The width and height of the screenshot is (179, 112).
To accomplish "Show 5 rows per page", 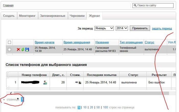I will tap(79, 107).
